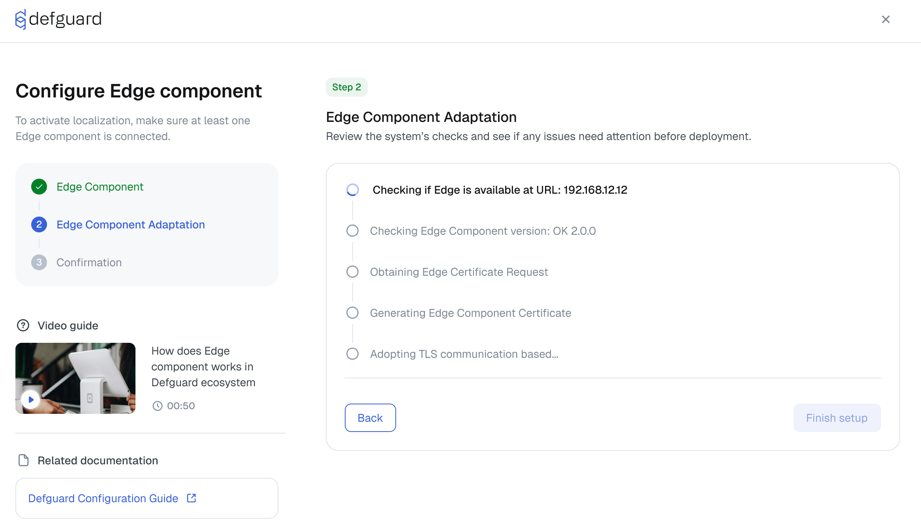Click the step 2 number circle
The image size is (921, 531).
(39, 224)
